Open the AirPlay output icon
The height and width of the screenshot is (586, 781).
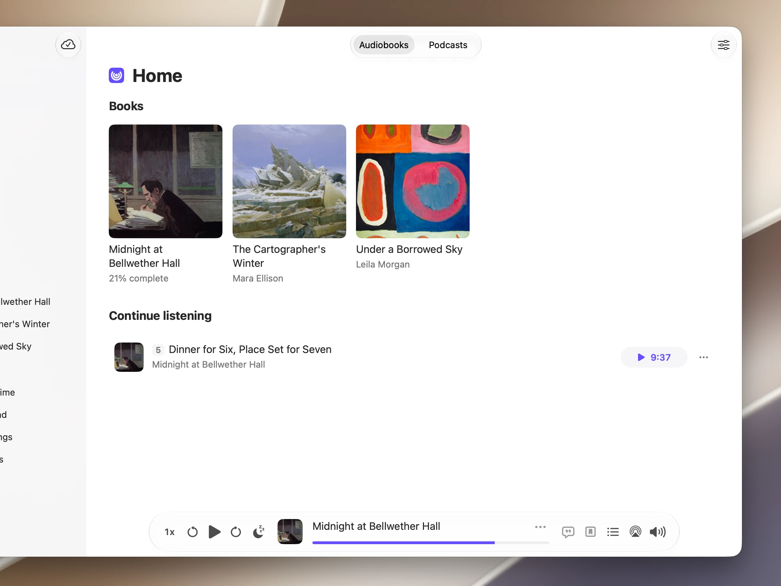[x=635, y=532]
